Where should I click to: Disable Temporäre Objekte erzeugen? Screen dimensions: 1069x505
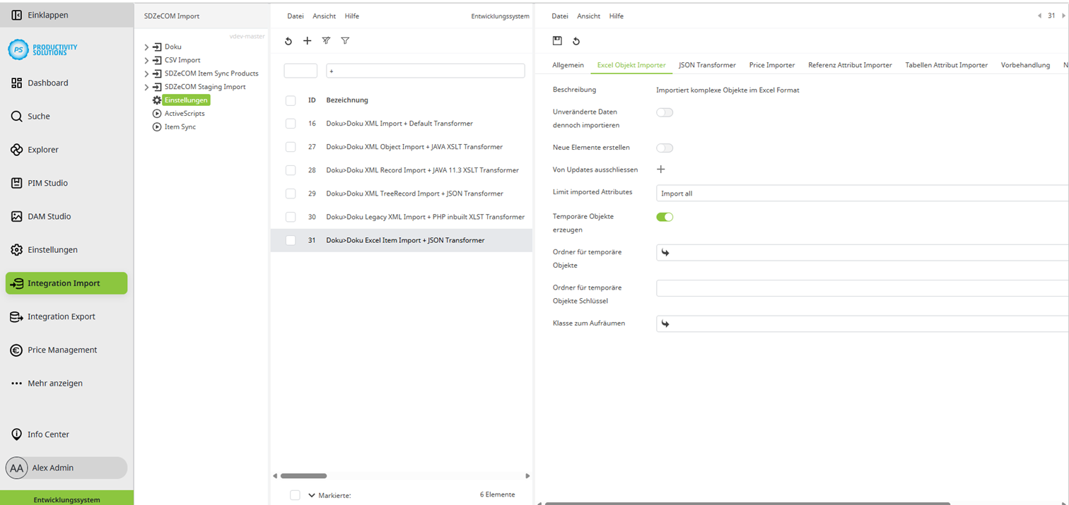664,217
